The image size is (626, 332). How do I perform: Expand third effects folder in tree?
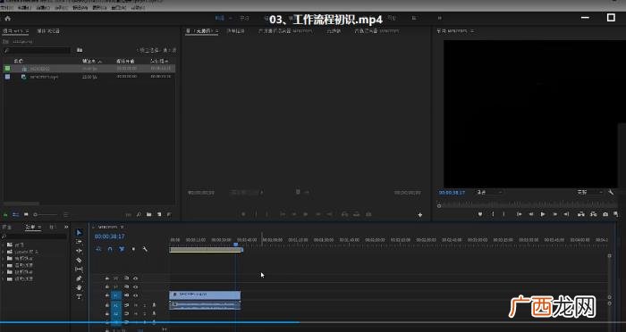click(x=4, y=258)
